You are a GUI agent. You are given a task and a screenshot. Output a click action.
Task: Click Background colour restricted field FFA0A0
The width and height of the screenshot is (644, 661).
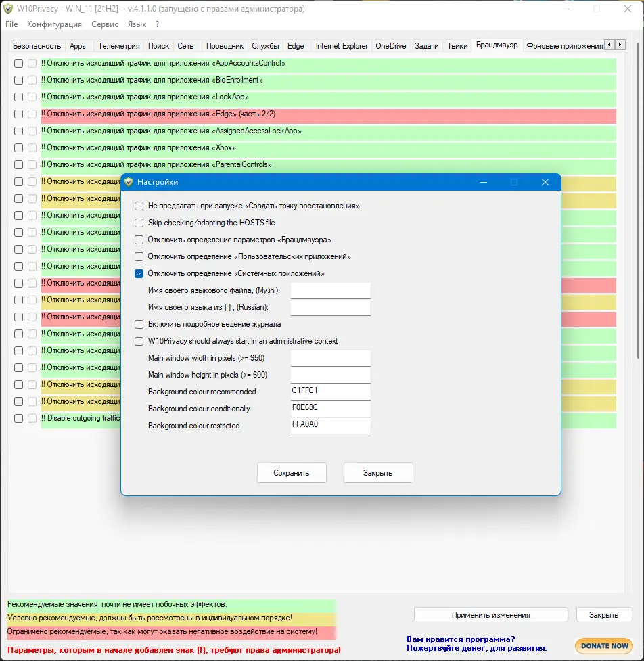pyautogui.click(x=330, y=426)
